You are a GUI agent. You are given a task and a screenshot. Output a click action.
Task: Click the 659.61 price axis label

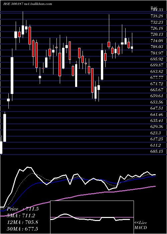pos(157,96)
